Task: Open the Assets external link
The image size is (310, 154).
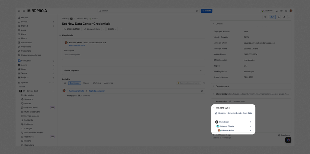Action: tap(53, 65)
